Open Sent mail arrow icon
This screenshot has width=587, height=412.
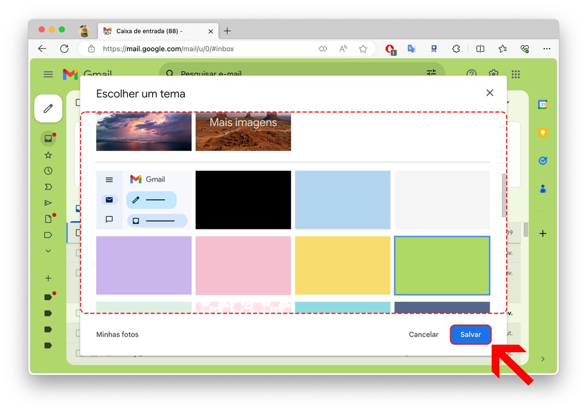point(48,203)
